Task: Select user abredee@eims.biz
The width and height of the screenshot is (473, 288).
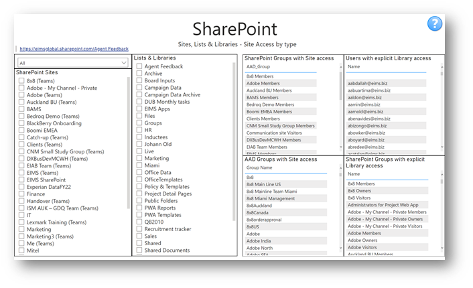Action: point(387,147)
